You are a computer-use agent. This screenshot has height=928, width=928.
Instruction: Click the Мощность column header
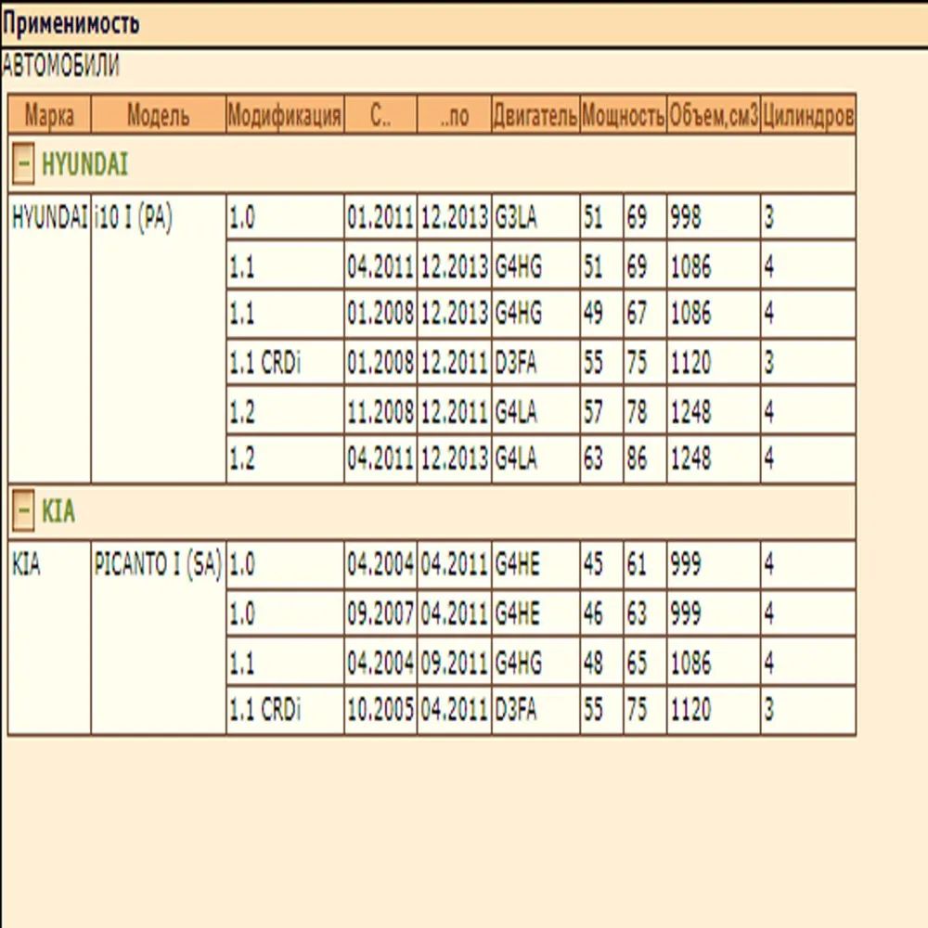[623, 117]
